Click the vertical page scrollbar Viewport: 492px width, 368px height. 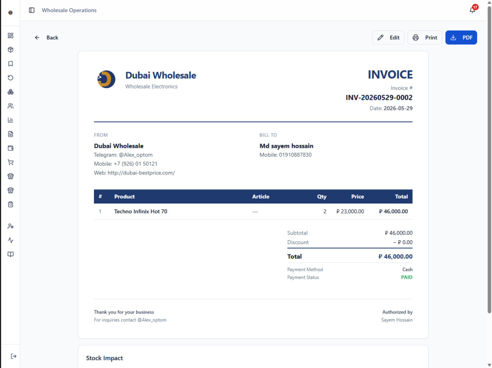pyautogui.click(x=489, y=160)
